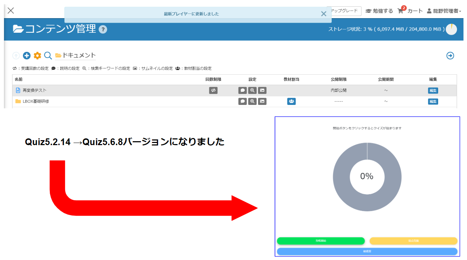Viewport: 467px width, 260px height.
Task: Open 受講回数 limit setting for 再変換テスト
Action: pos(213,90)
